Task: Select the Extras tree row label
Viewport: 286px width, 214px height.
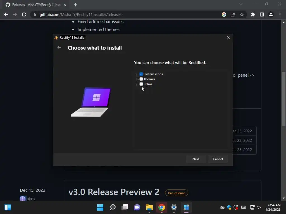Action: [148, 84]
